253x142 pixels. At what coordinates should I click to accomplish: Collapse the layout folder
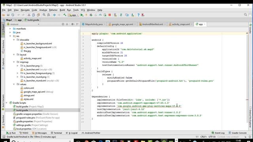(x=14, y=54)
